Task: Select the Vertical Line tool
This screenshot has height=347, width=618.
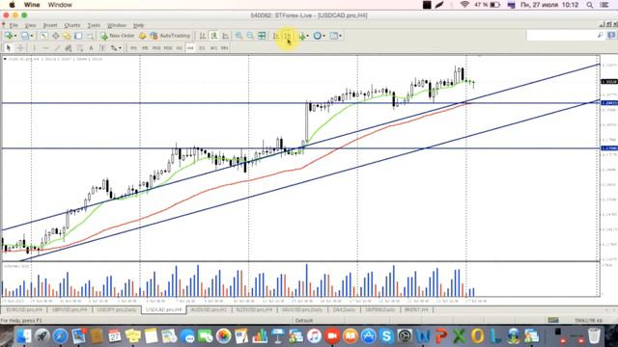Action: pos(35,48)
